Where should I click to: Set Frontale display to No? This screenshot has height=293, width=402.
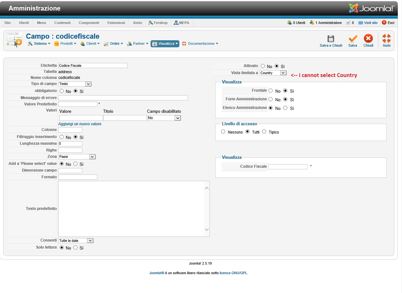[271, 91]
